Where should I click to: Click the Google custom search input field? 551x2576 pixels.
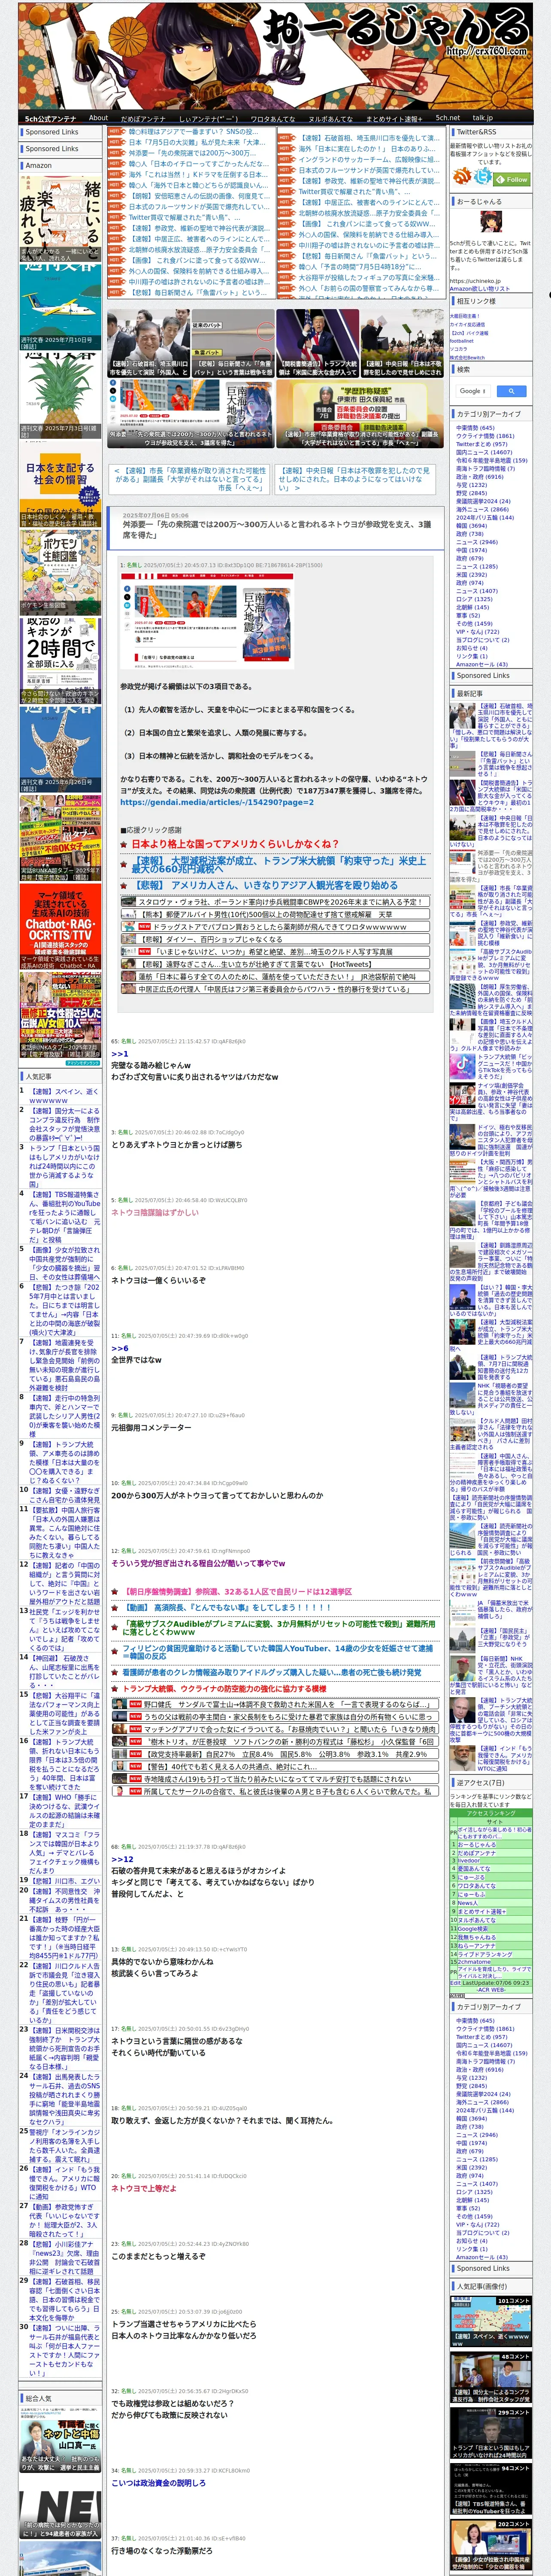tap(472, 391)
